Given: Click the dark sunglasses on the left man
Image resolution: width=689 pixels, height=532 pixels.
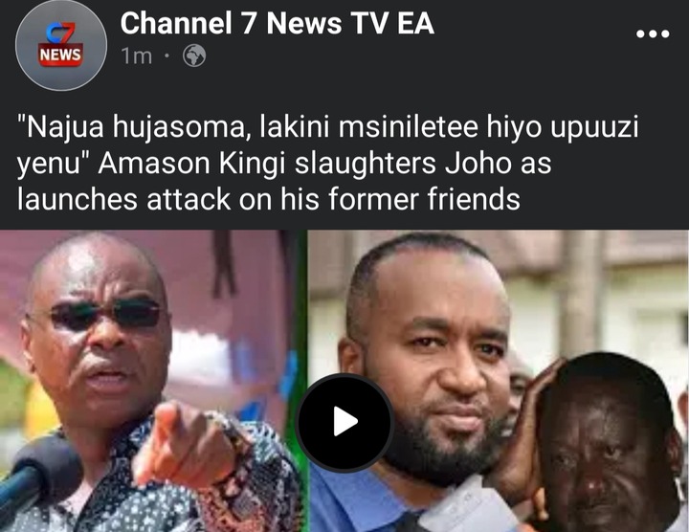Looking at the screenshot, I should pos(105,314).
